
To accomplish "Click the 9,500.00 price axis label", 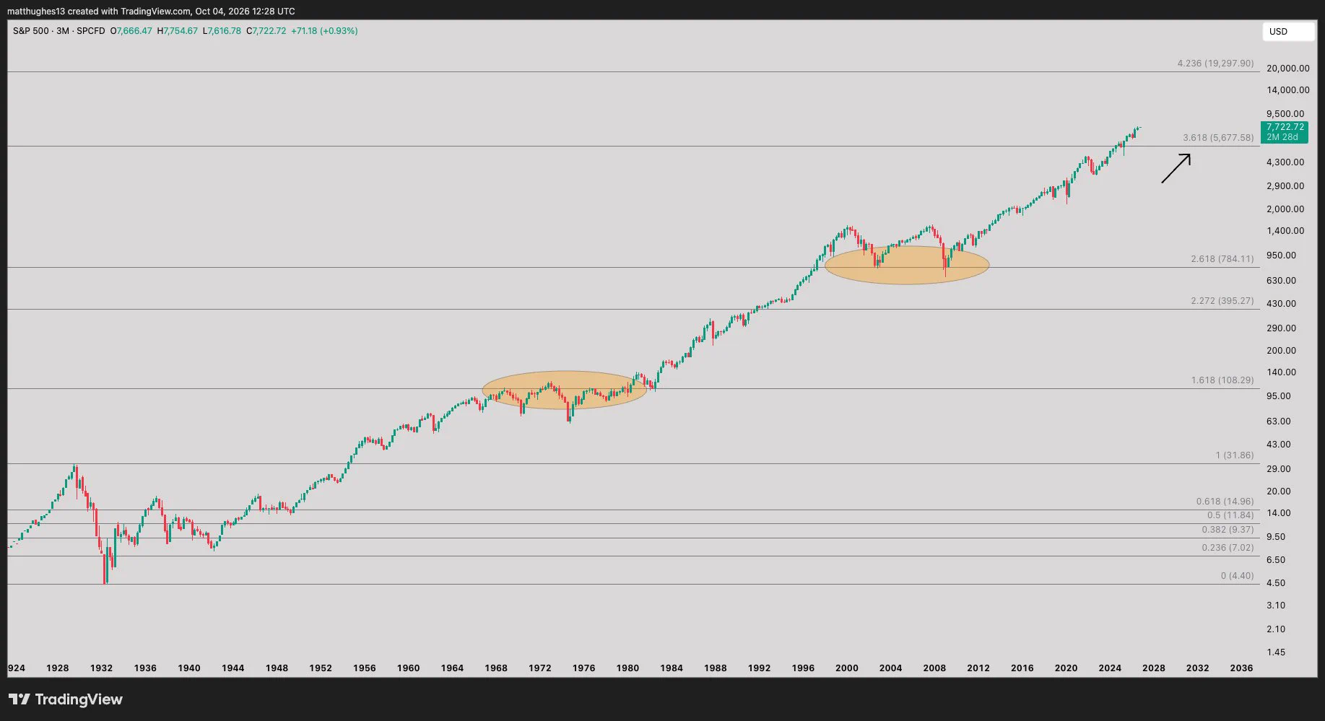I will pyautogui.click(x=1285, y=114).
